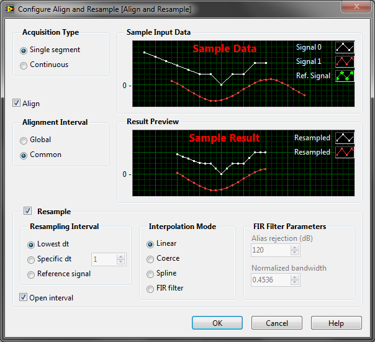375x342 pixels.
Task: Select Continuous acquisition type
Action: point(24,65)
